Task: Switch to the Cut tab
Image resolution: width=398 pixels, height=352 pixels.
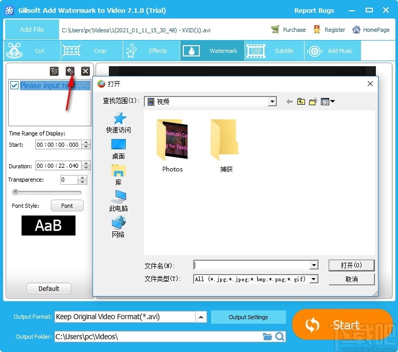Action: click(32, 50)
